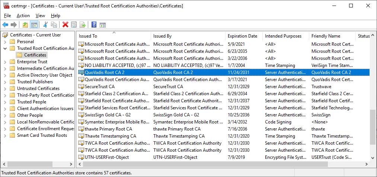Sort by the Expiration Date column header
The height and width of the screenshot is (177, 377).
[242, 36]
